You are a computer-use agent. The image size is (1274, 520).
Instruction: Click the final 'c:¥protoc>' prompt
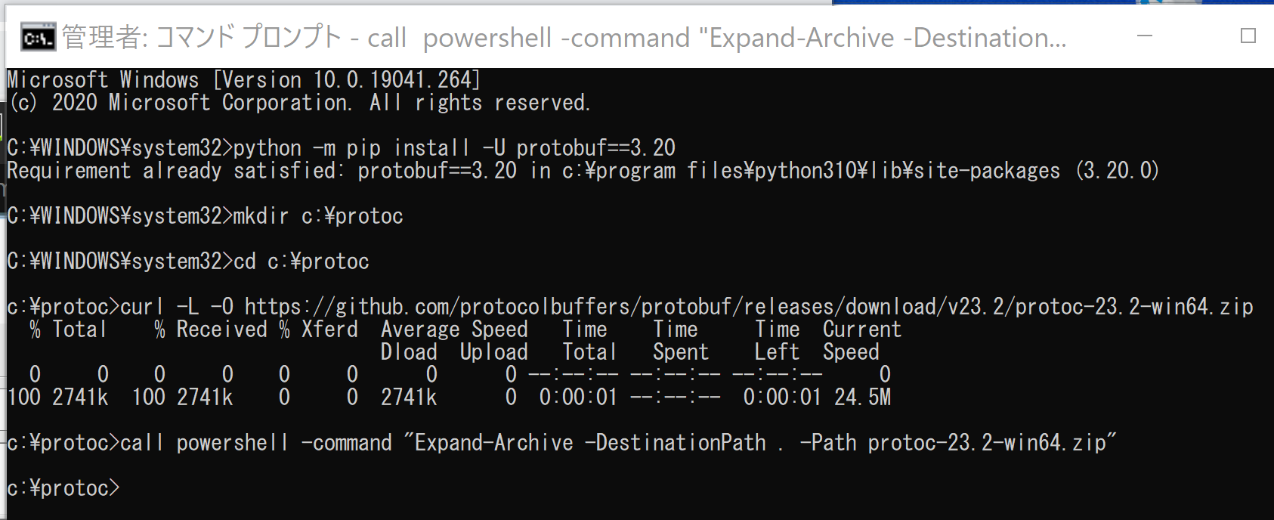click(x=63, y=488)
